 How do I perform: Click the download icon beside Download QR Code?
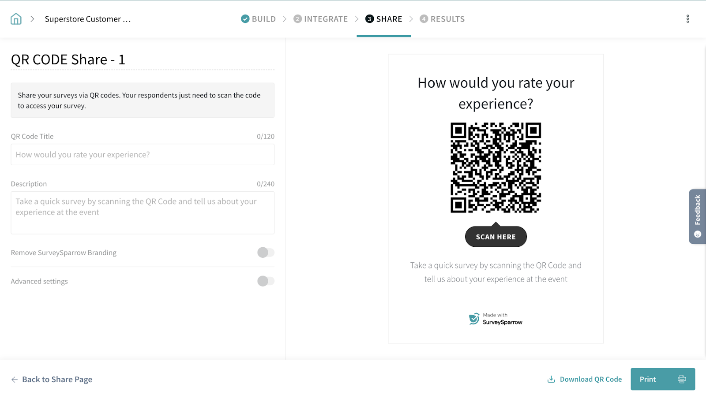point(551,379)
